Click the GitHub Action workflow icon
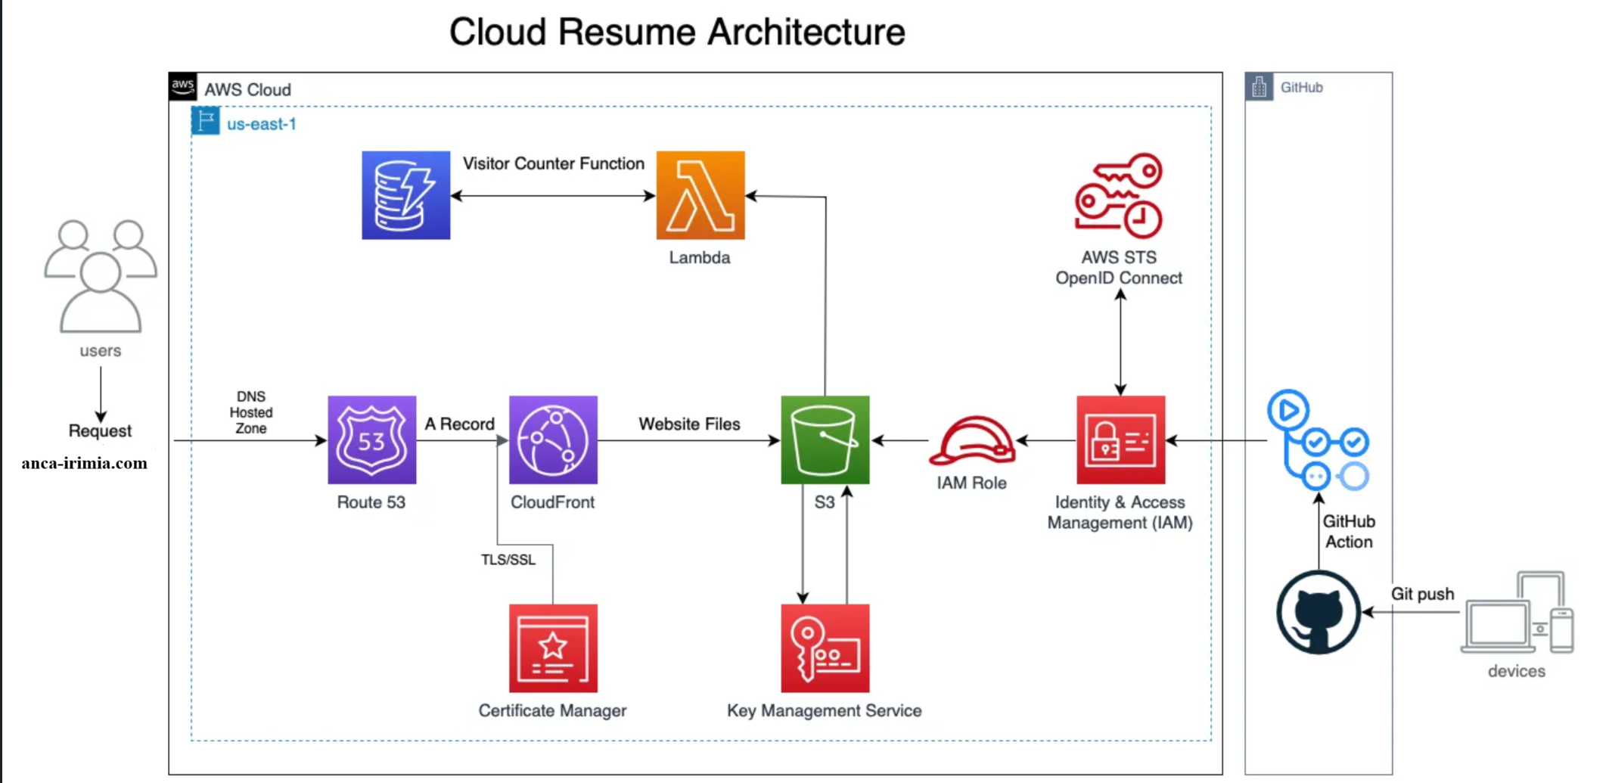The image size is (1612, 783). pyautogui.click(x=1318, y=440)
